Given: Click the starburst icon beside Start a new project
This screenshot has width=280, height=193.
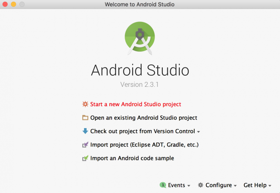Looking at the screenshot, I should (x=85, y=104).
